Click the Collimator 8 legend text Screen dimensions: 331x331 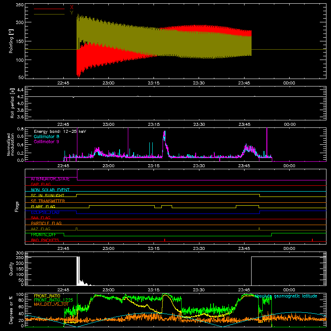click(x=46, y=137)
